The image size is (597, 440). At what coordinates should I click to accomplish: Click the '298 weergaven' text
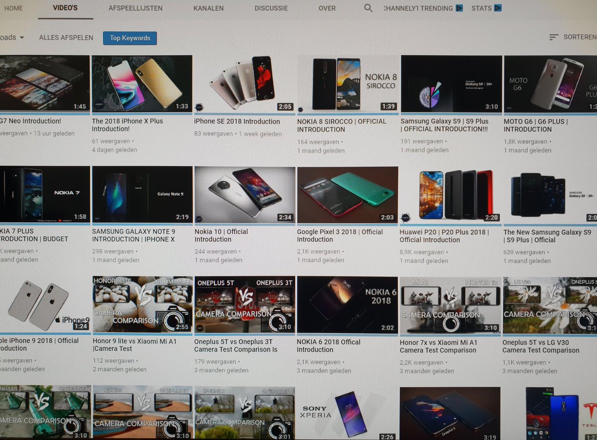point(113,252)
